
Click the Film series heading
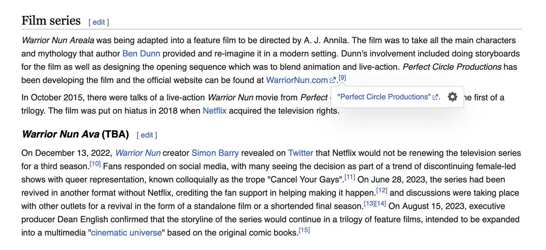tap(51, 21)
